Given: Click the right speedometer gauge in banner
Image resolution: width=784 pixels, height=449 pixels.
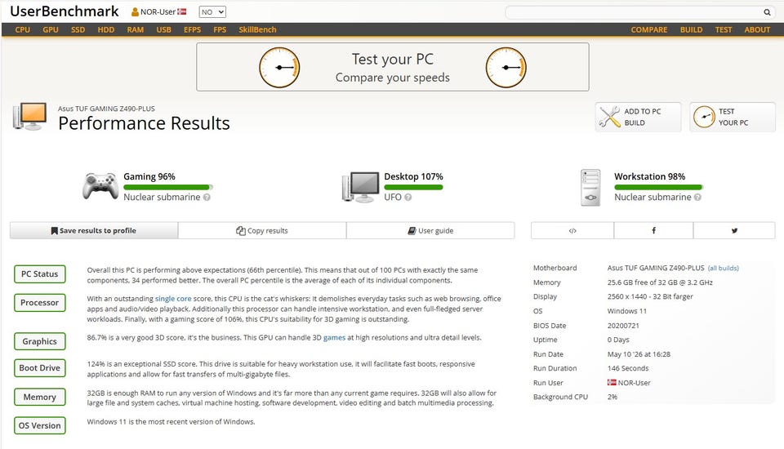Looking at the screenshot, I should pos(506,67).
